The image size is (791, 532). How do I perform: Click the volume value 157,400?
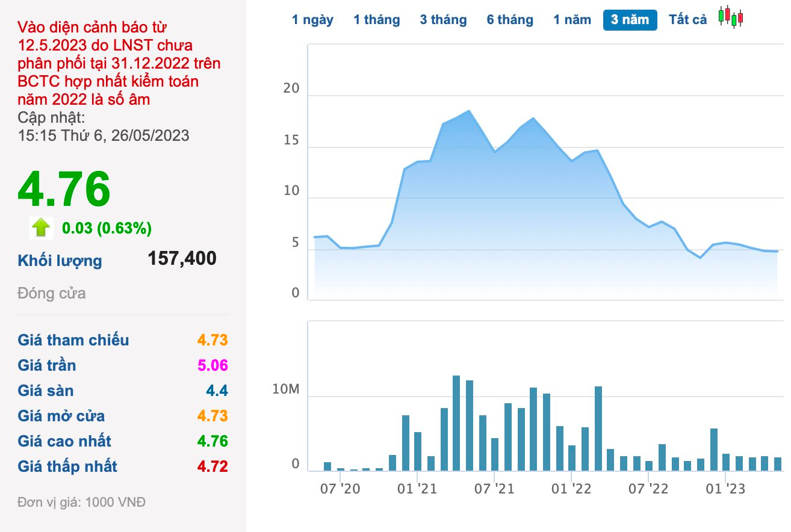(182, 259)
